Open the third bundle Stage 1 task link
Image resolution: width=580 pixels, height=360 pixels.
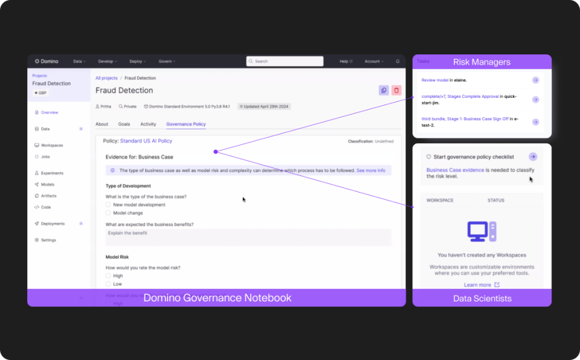[465, 119]
